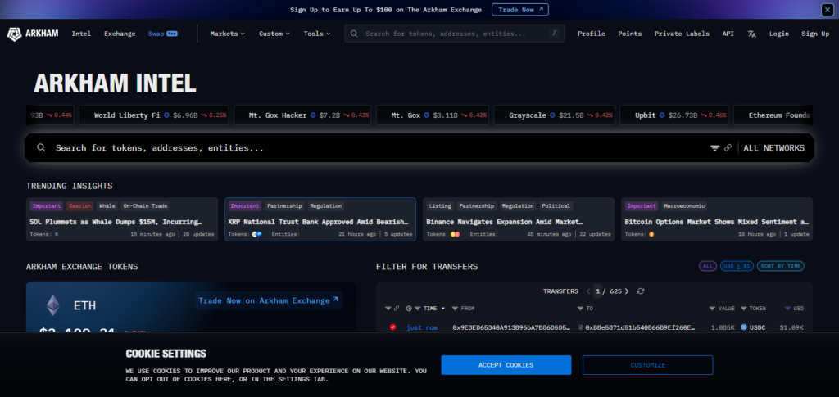
Task: Open the Exchange nav item
Action: tap(120, 34)
